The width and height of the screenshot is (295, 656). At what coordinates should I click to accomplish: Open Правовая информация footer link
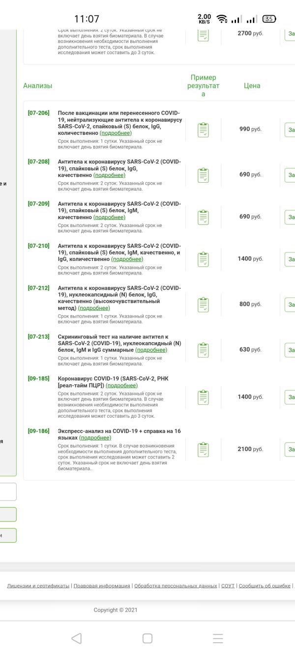[x=102, y=586]
